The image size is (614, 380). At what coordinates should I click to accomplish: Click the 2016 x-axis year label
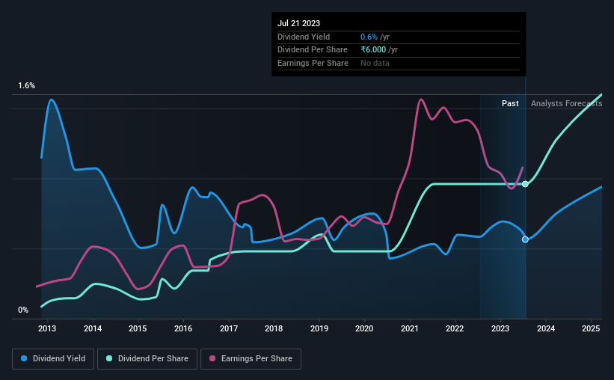click(x=183, y=328)
